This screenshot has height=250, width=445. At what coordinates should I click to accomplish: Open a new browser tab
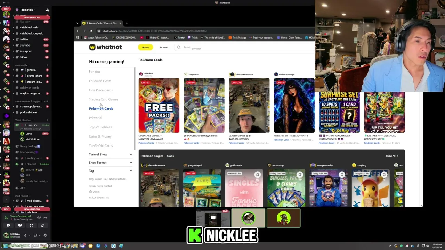point(127,23)
